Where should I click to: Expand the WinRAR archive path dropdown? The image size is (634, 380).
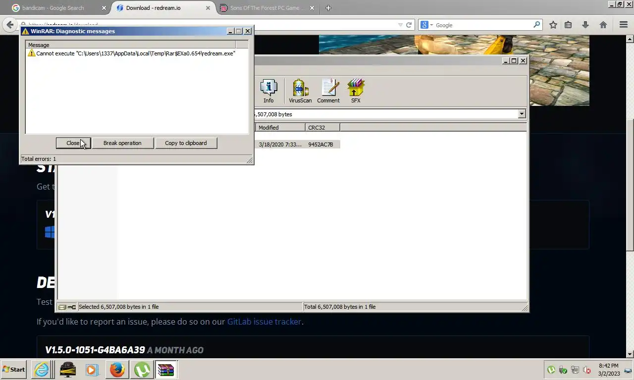(522, 114)
